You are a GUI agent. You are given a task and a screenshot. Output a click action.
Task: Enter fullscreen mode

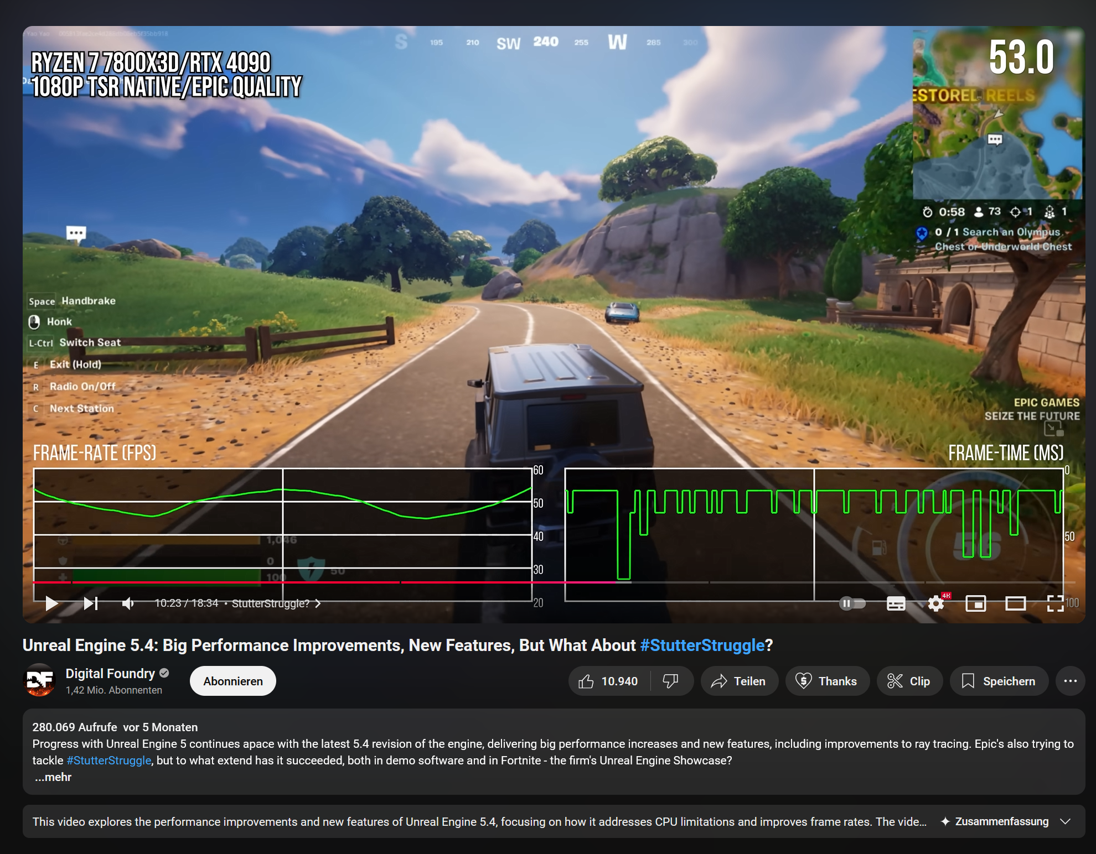1056,603
